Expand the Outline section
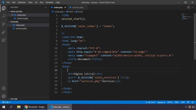Viewport: 196px width, 110px height. [x=9, y=99]
